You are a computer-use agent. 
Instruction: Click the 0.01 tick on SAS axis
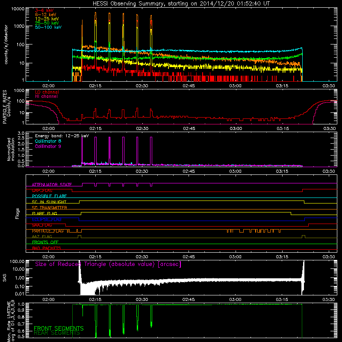(x=20, y=294)
